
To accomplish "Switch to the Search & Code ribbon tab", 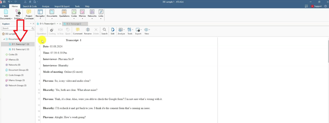I will 30,6.
